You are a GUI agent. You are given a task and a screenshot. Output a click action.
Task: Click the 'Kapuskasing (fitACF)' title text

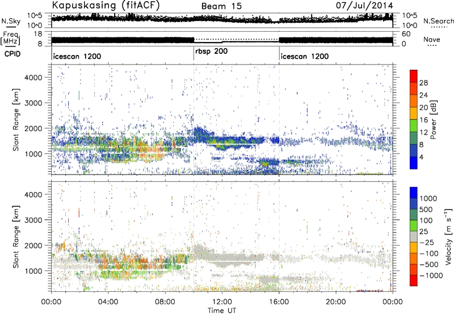[106, 6]
